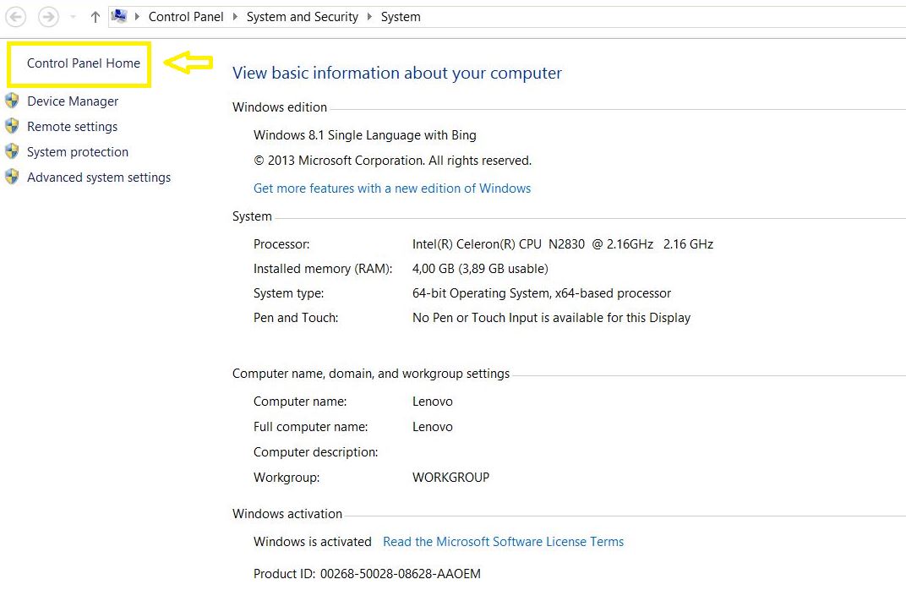
Task: Expand the chevron before System breadcrumb
Action: click(x=370, y=17)
